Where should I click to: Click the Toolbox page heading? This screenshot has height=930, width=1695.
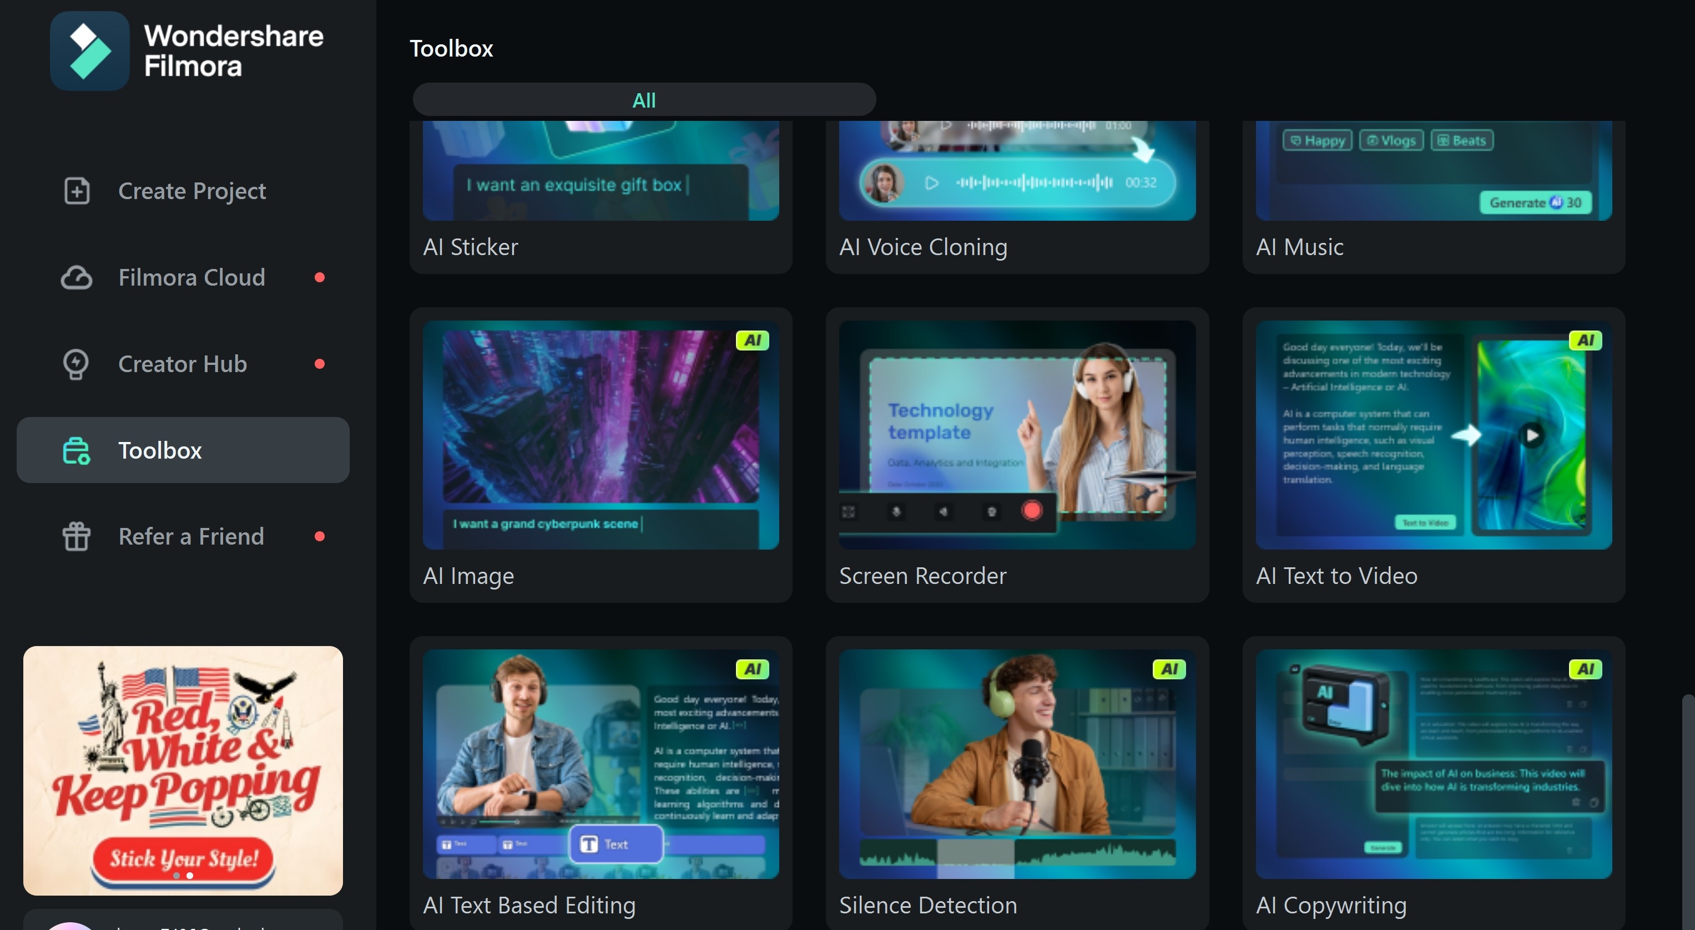point(451,49)
